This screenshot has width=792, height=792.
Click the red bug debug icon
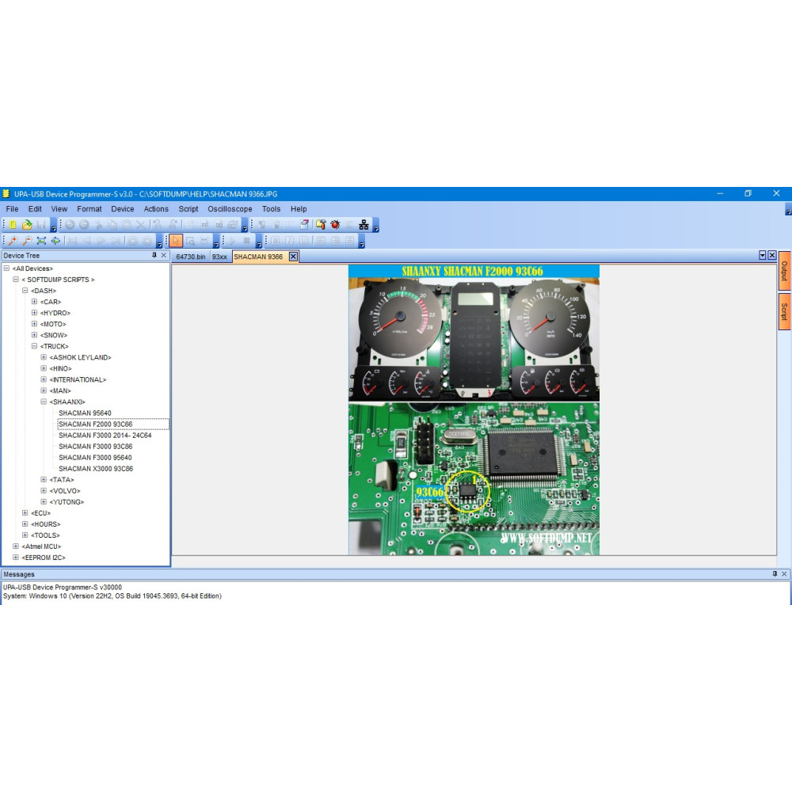(x=335, y=225)
